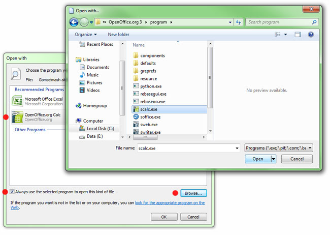
Task: Open the Organize menu
Action: [86, 35]
